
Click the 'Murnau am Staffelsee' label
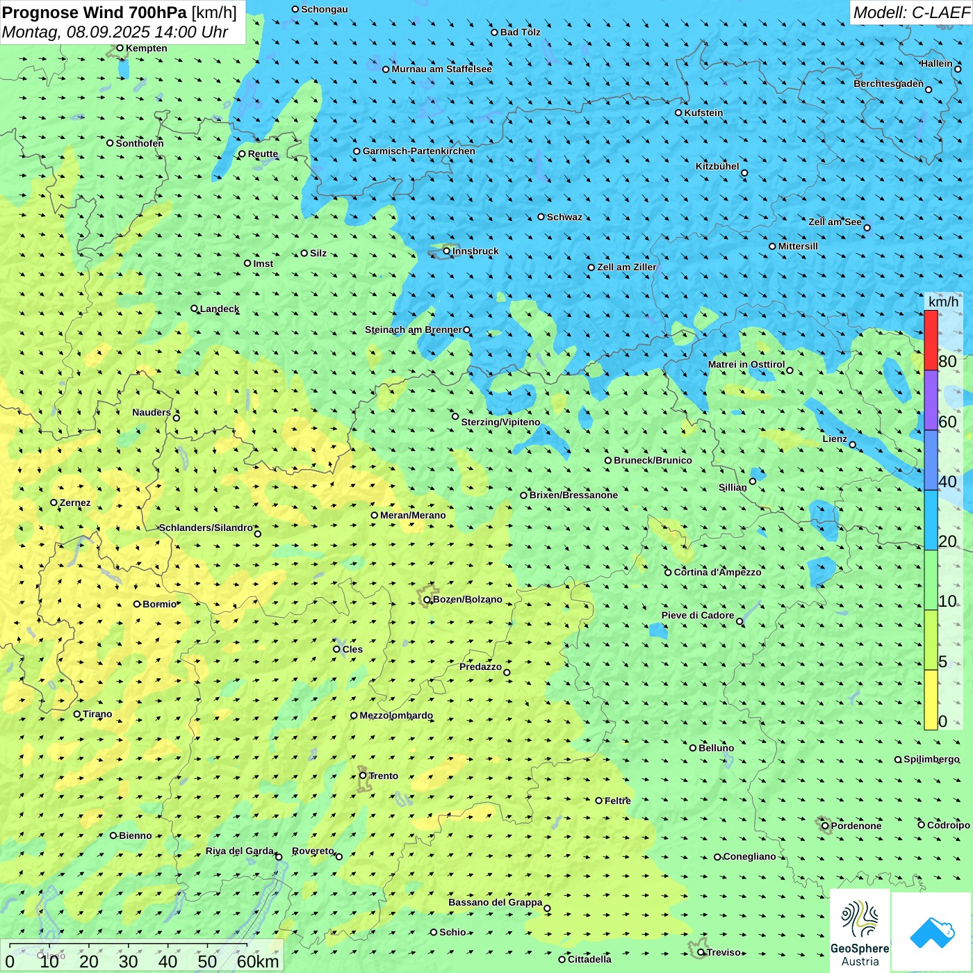tap(441, 69)
